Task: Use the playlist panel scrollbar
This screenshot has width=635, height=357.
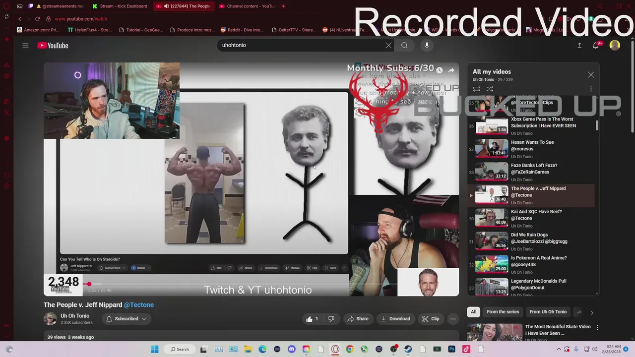Action: tap(597, 125)
